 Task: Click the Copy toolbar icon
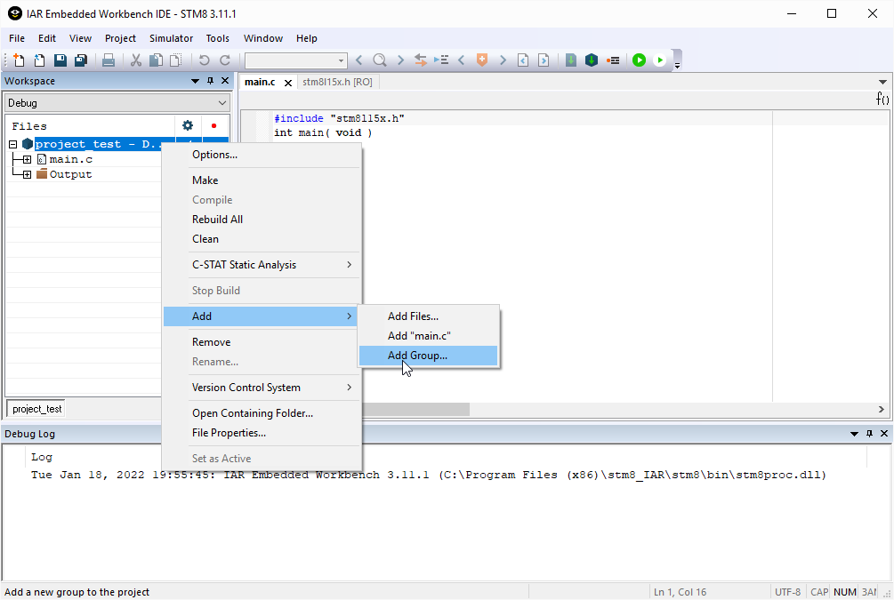tap(156, 60)
